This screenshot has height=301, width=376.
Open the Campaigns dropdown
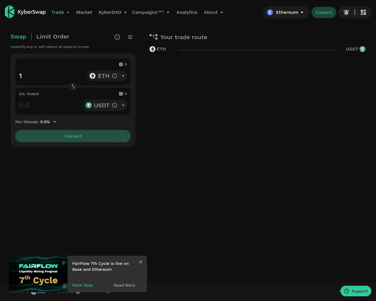click(151, 12)
